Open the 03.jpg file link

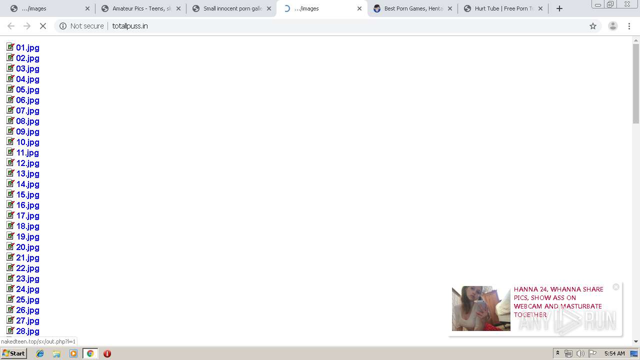(x=27, y=69)
